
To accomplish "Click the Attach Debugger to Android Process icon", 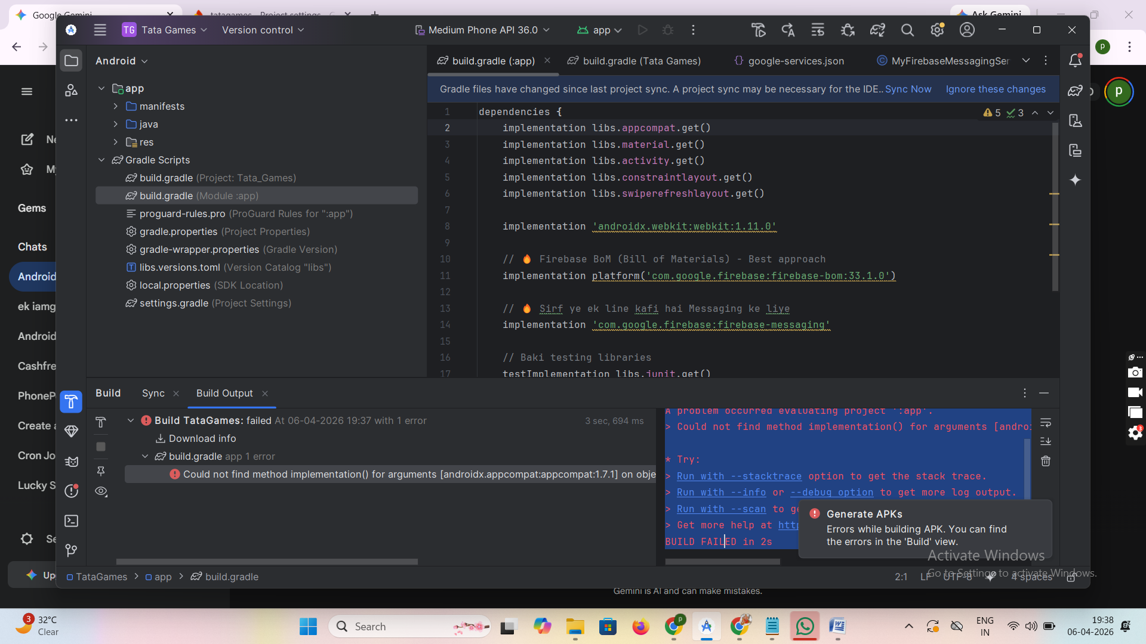I will [x=848, y=30].
